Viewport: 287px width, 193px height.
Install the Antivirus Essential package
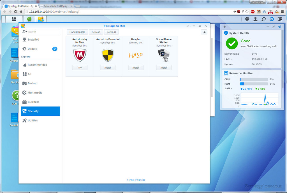(108, 68)
